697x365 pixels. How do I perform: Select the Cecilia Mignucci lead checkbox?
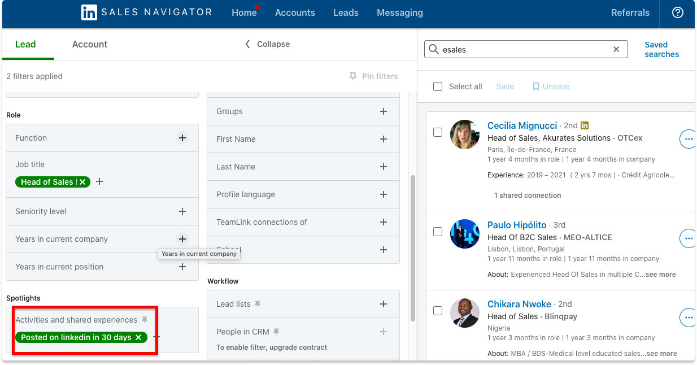click(x=438, y=132)
